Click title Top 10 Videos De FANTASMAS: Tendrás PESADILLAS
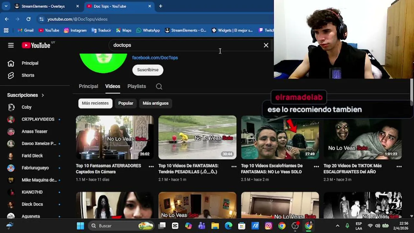The width and height of the screenshot is (414, 233). (189, 169)
